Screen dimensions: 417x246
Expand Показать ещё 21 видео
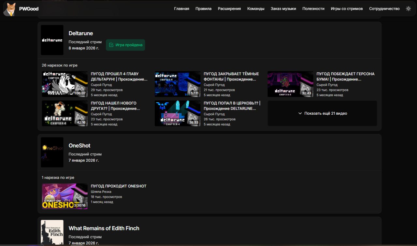(322, 113)
